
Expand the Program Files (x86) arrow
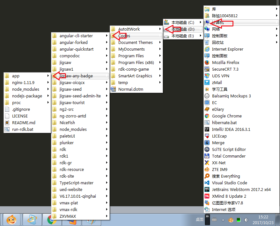[160, 62]
